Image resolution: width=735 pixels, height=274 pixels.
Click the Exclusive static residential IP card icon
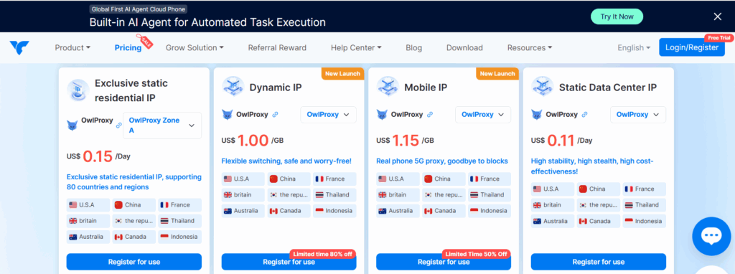coord(78,90)
